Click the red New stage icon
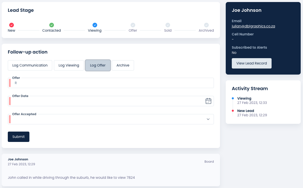 click(x=12, y=25)
